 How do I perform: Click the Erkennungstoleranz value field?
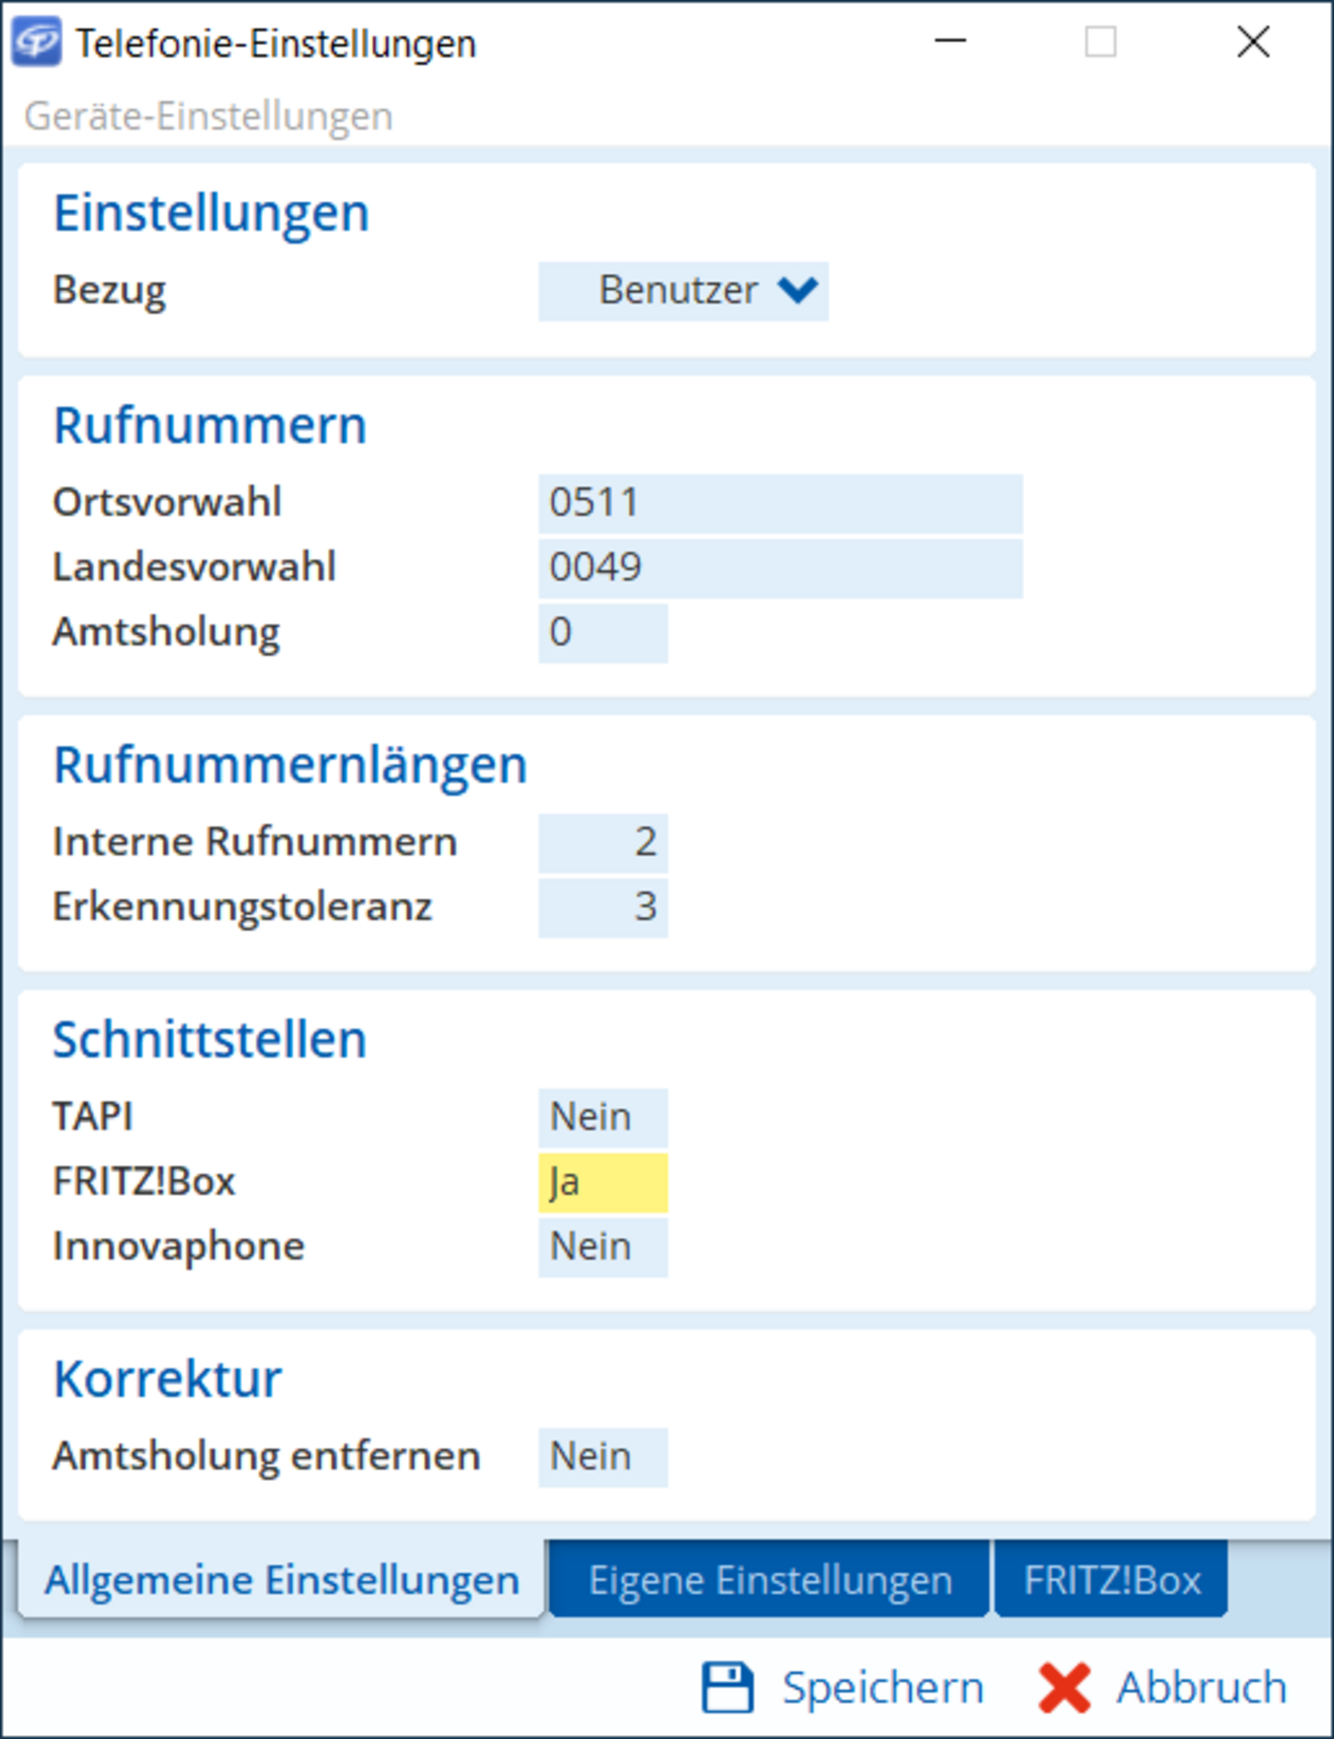tap(602, 906)
